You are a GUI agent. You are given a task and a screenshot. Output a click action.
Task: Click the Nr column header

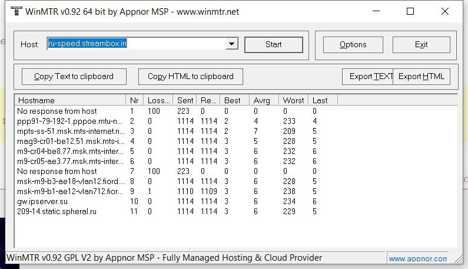pyautogui.click(x=135, y=100)
